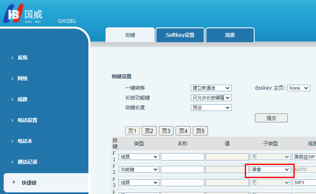Click the 快捷键 menu arrow icon
The image size is (316, 194).
coord(14,182)
